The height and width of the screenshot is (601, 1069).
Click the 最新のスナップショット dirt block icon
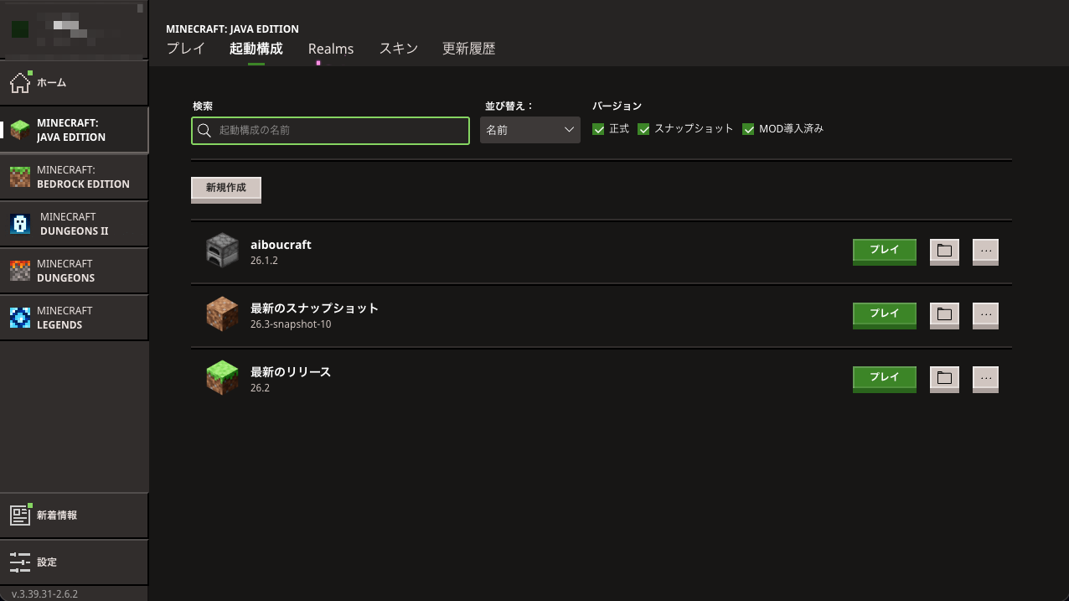coord(222,314)
